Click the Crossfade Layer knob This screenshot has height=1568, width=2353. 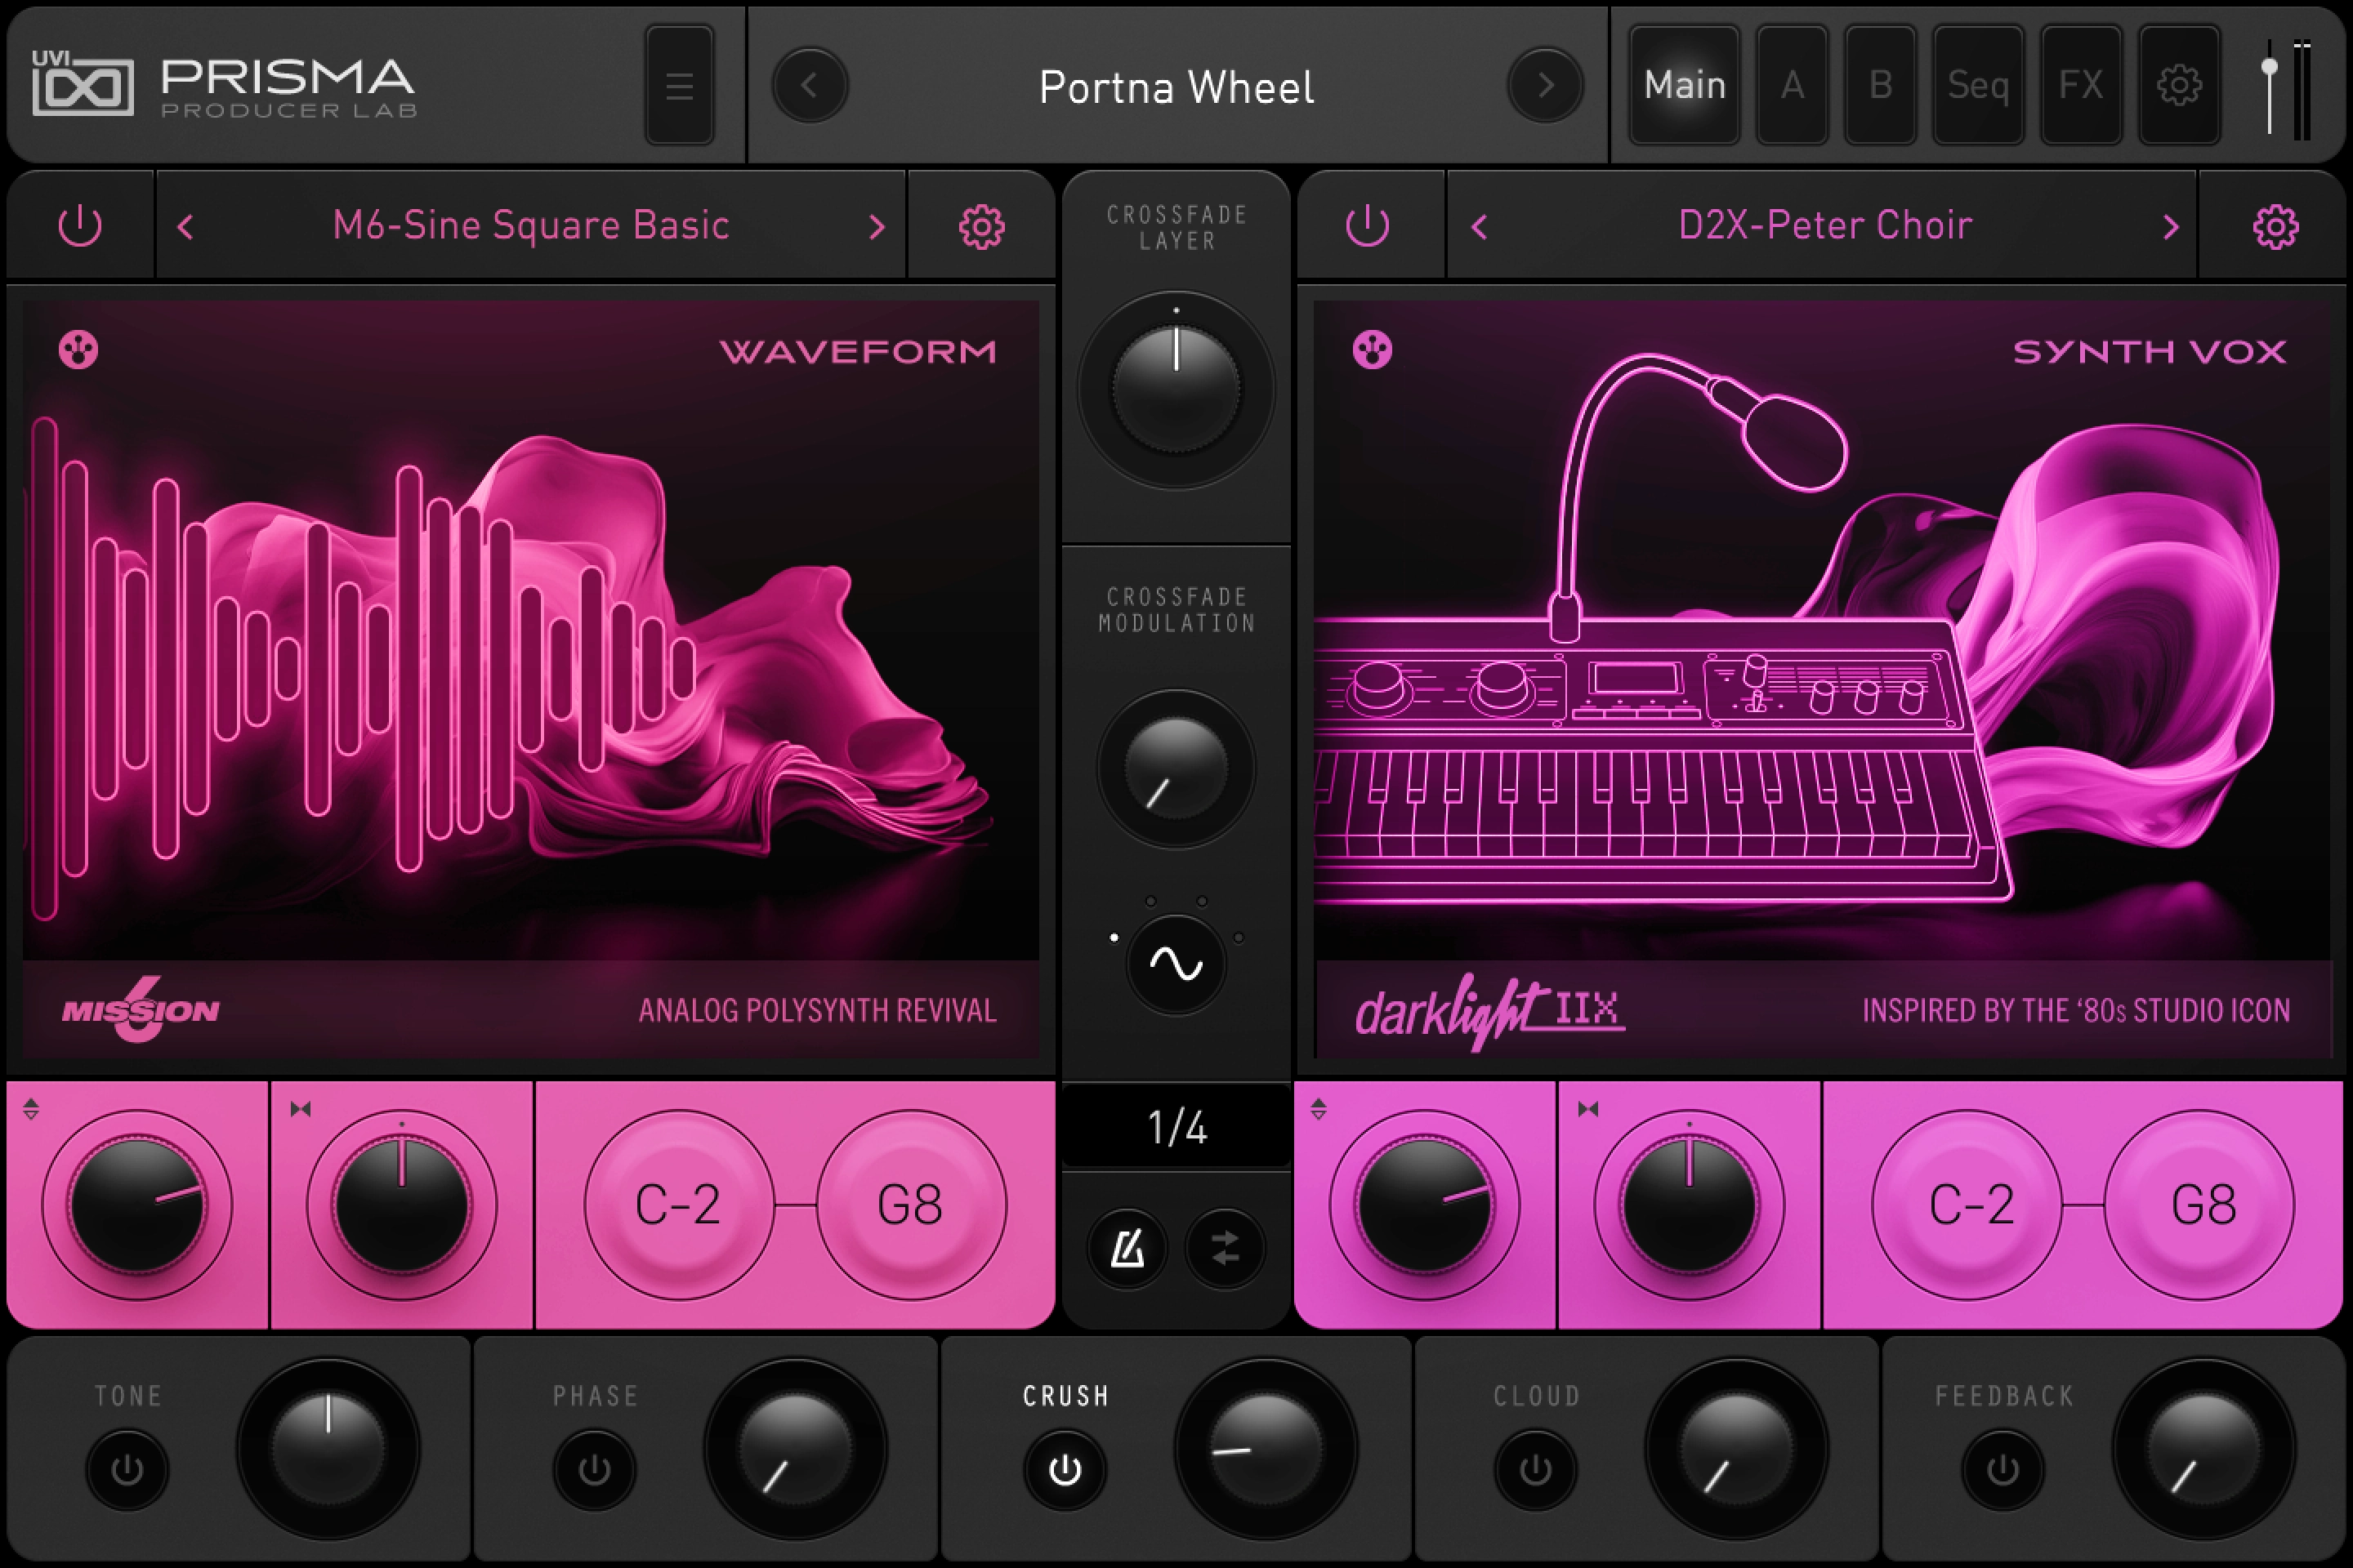coord(1176,390)
